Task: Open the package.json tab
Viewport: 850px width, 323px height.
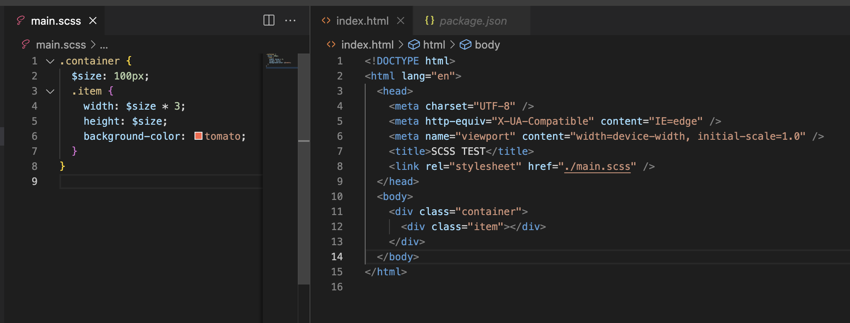Action: [473, 21]
